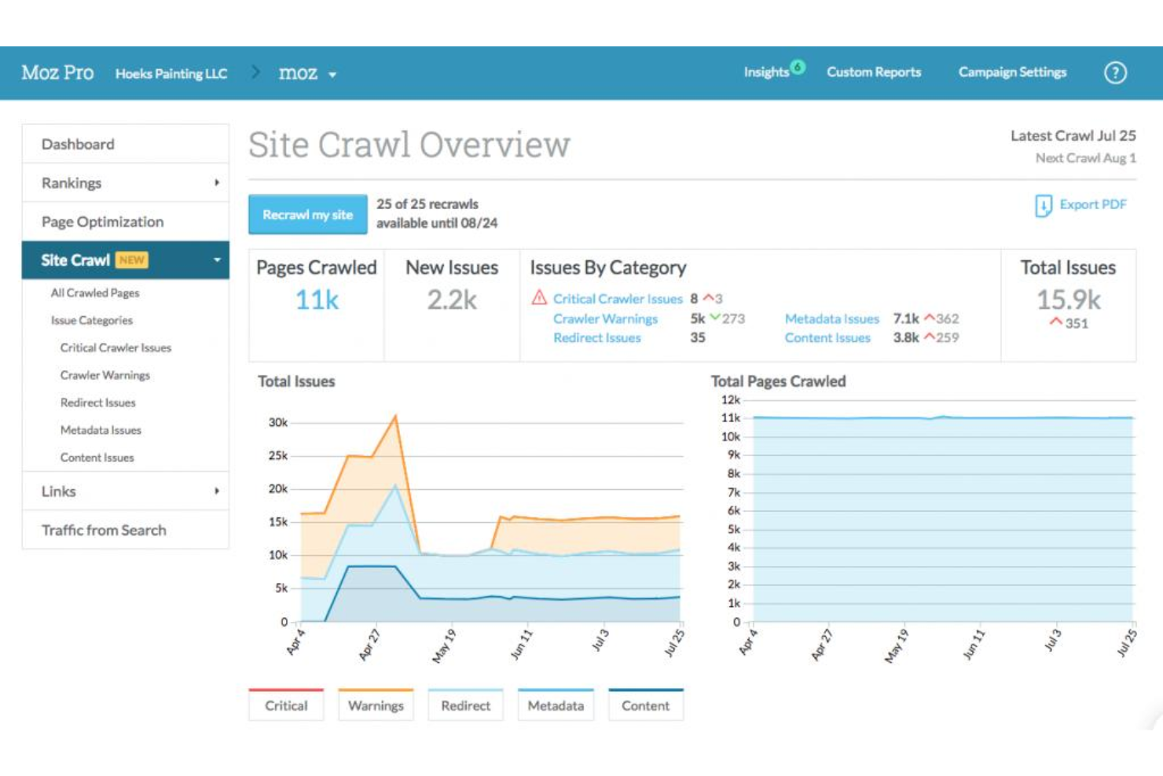Toggle the Content series in chart legend
This screenshot has height=776, width=1163.
point(646,704)
